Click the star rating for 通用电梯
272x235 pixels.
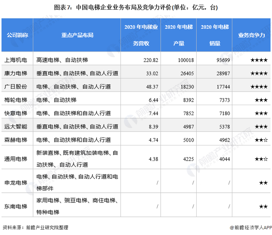tap(261, 159)
